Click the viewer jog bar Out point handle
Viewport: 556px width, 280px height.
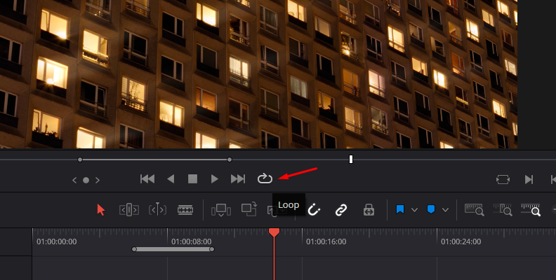230,160
